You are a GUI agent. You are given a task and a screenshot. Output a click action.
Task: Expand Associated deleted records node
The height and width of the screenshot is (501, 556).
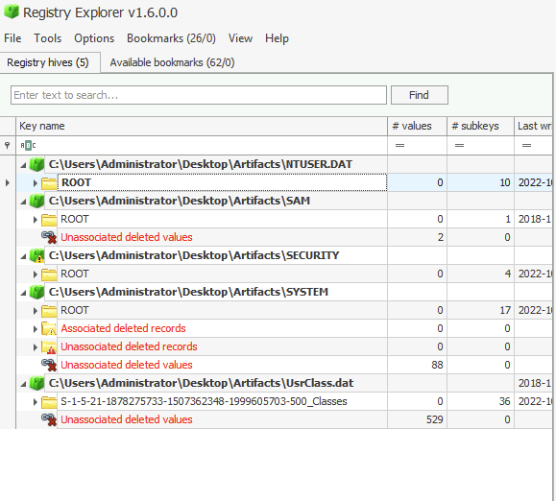[x=36, y=328]
